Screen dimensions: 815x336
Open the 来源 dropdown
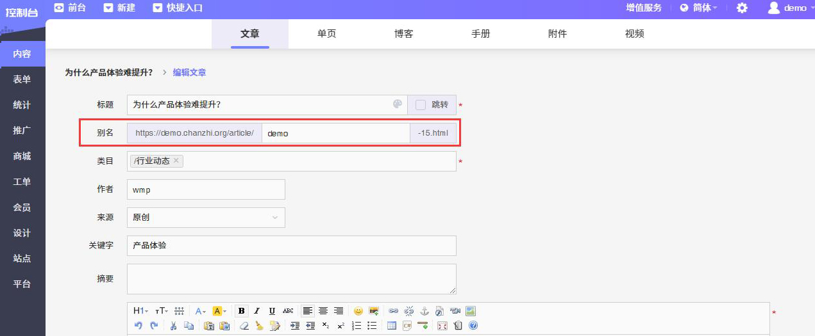[206, 218]
